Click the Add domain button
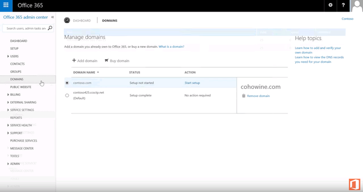Image resolution: width=363 pixels, height=192 pixels. click(x=85, y=60)
